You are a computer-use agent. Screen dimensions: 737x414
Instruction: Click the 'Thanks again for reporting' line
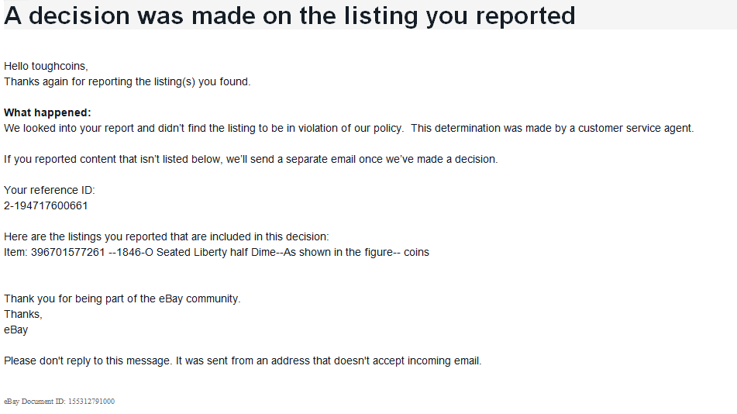click(127, 81)
